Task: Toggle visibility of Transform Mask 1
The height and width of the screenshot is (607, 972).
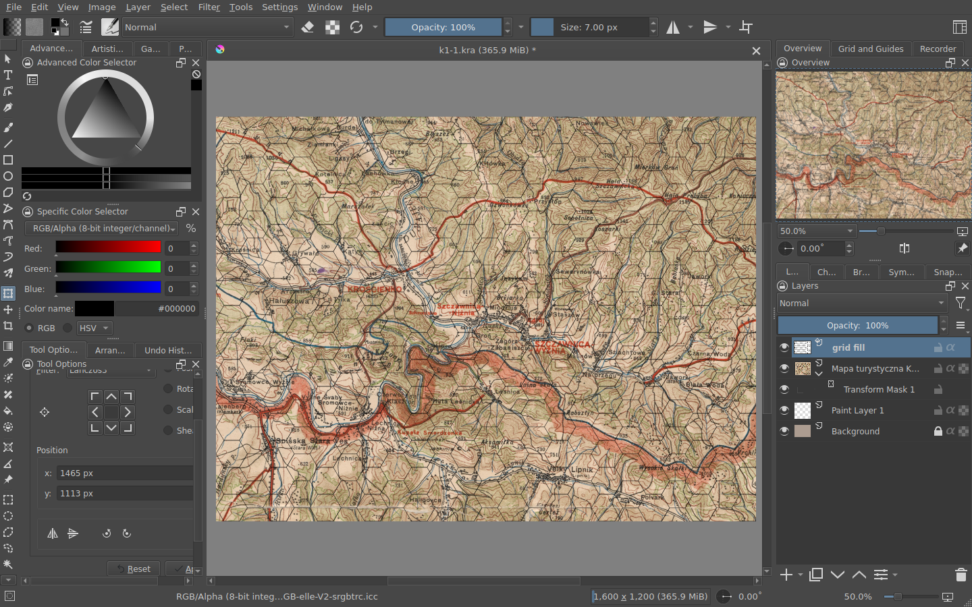Action: 784,389
